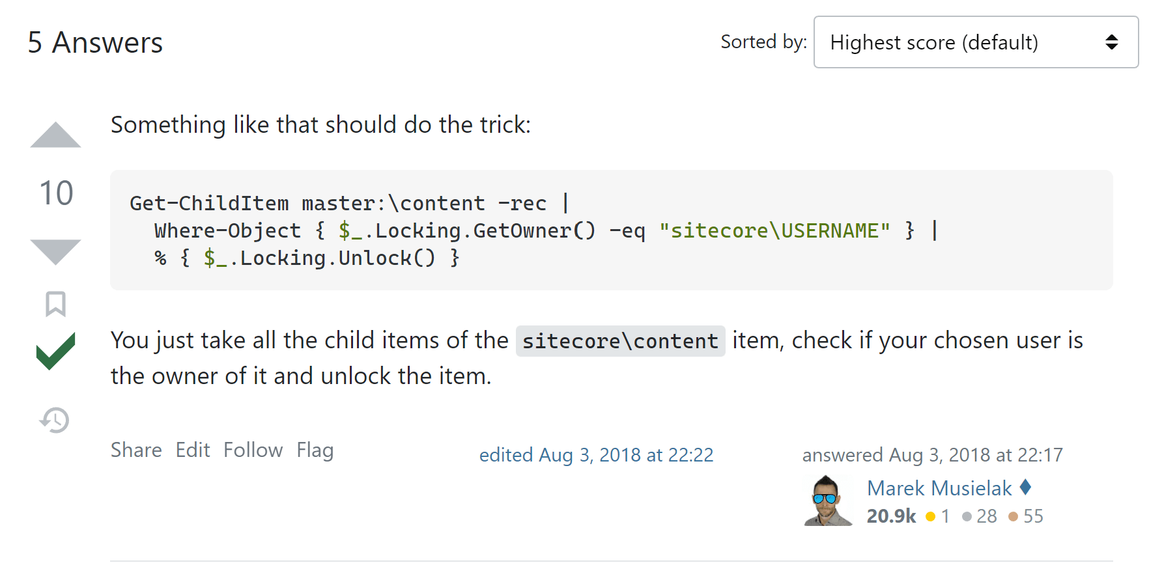Click the Edit link
Screen dimensions: 1149x565
(x=193, y=450)
